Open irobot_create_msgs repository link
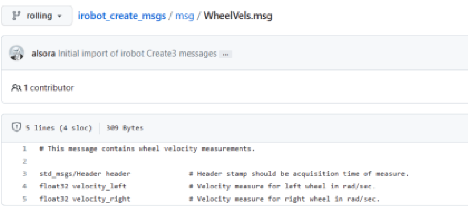Viewport: 470px width, 206px height. pos(122,16)
